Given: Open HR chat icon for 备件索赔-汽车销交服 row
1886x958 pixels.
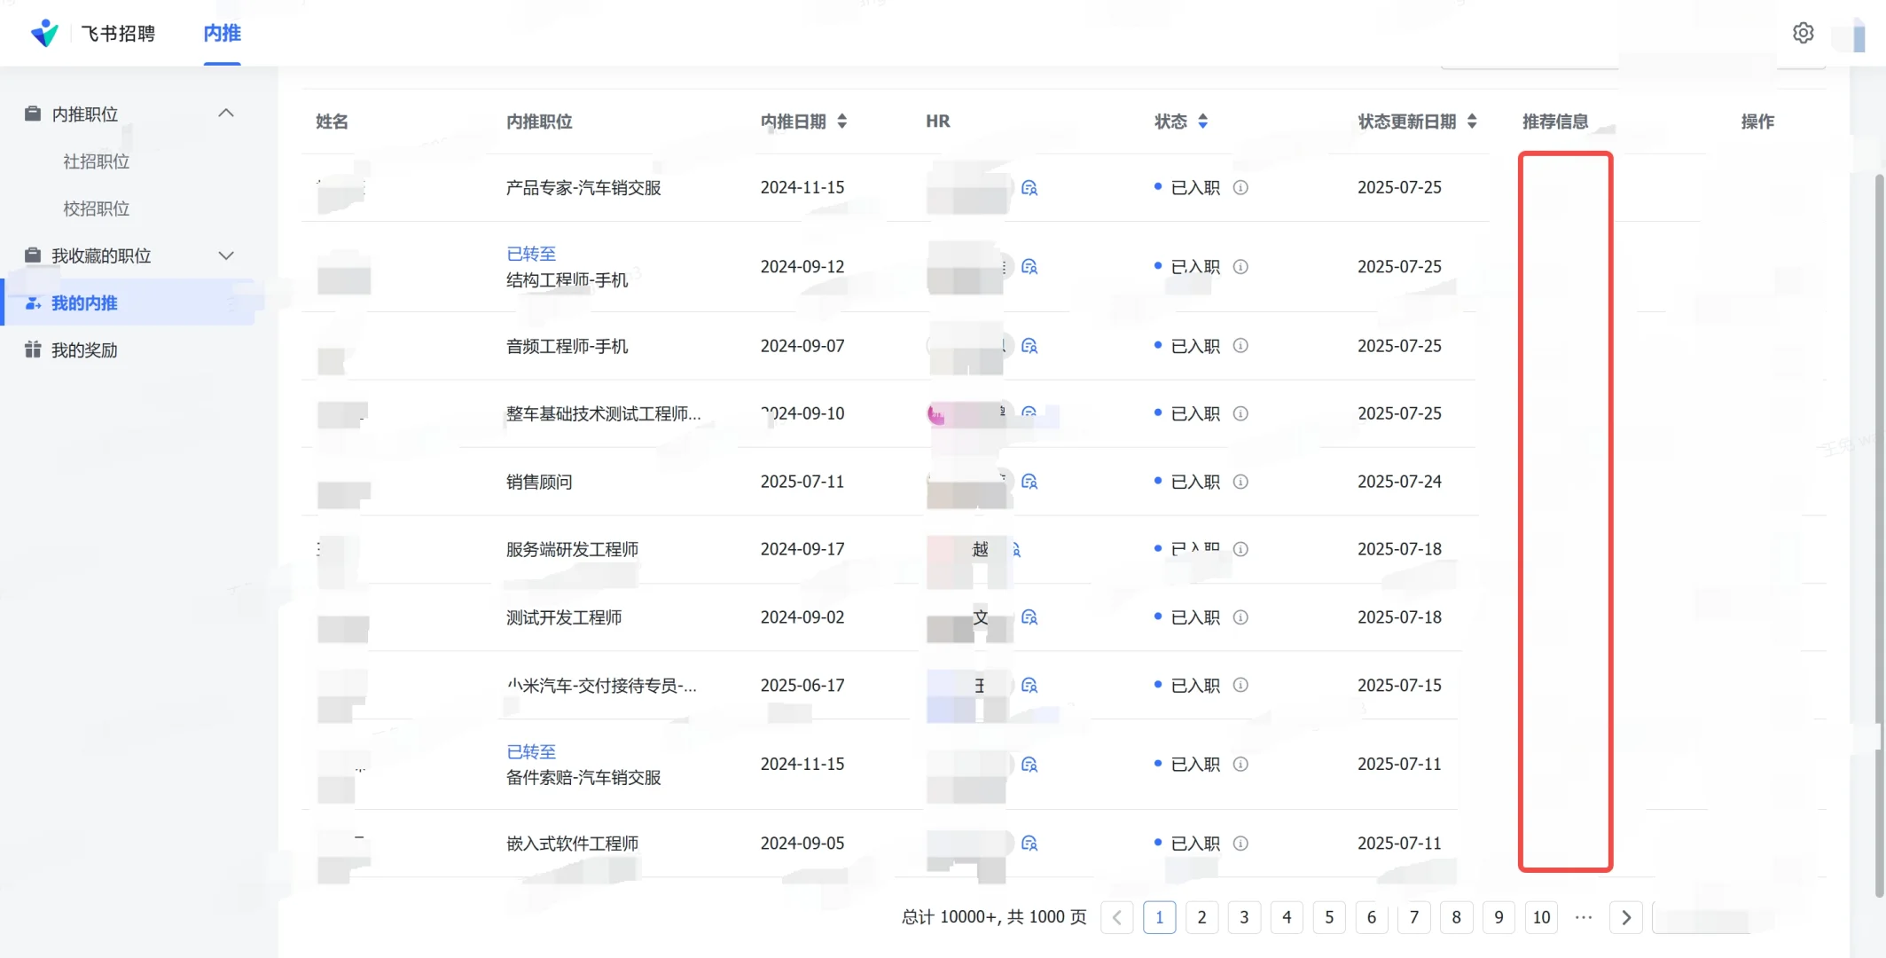Looking at the screenshot, I should point(1029,765).
